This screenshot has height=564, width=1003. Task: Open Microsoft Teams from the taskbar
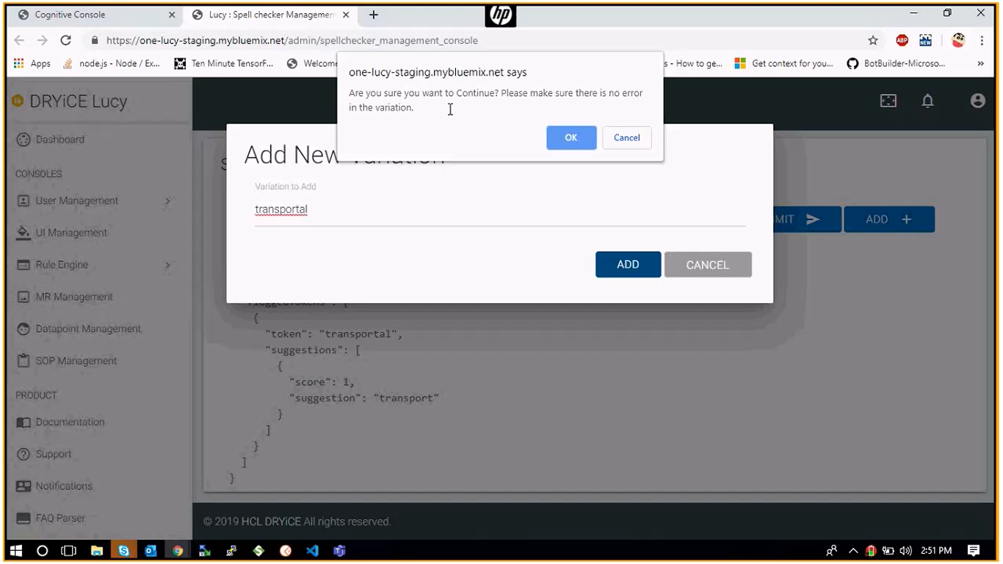[339, 550]
